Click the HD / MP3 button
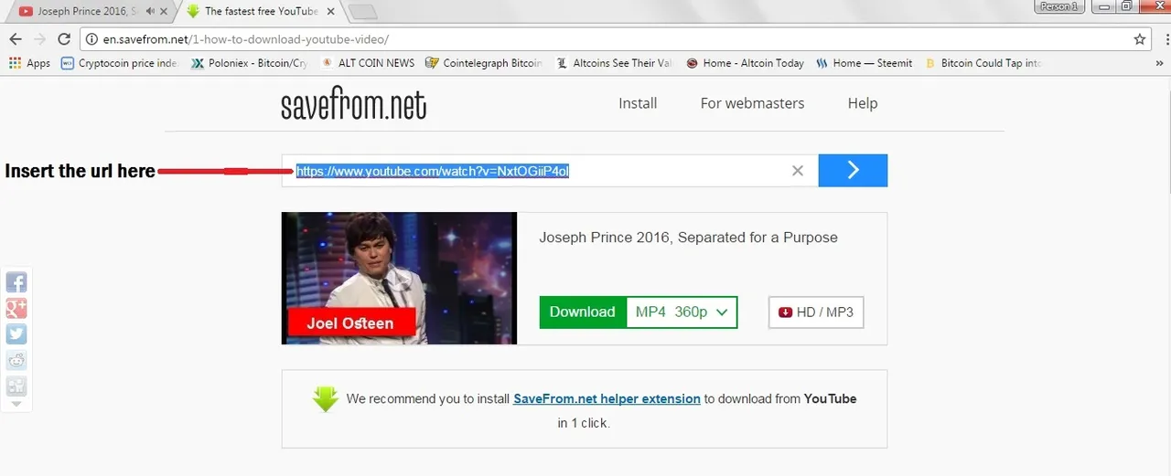The height and width of the screenshot is (476, 1171). click(816, 312)
